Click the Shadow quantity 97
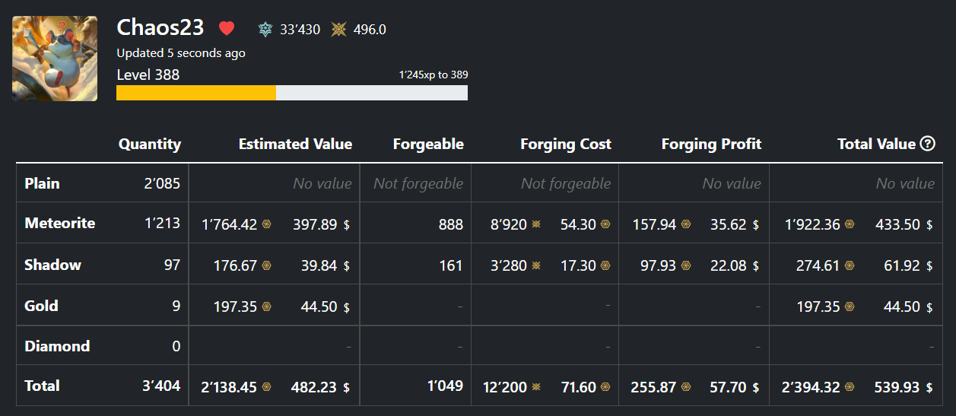This screenshot has height=416, width=956. click(x=173, y=265)
